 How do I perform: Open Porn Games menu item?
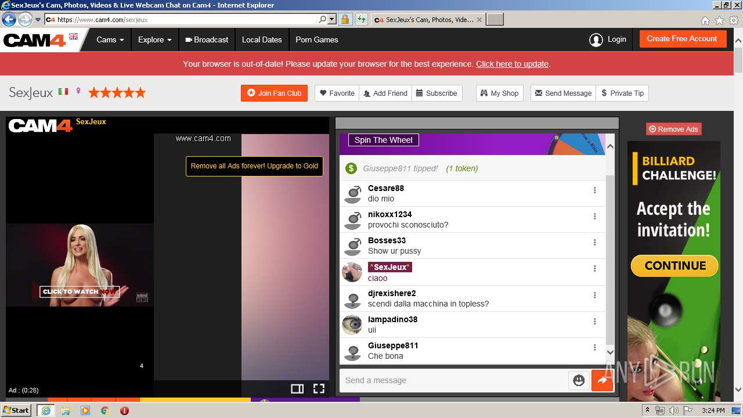[x=317, y=39]
